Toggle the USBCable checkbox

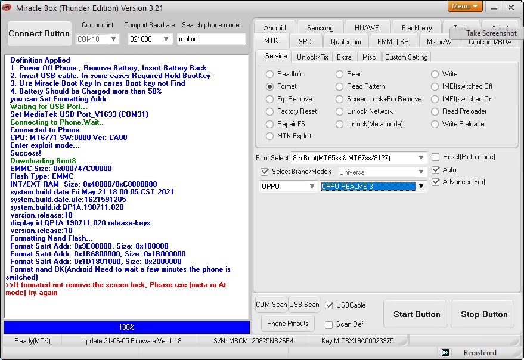(329, 305)
